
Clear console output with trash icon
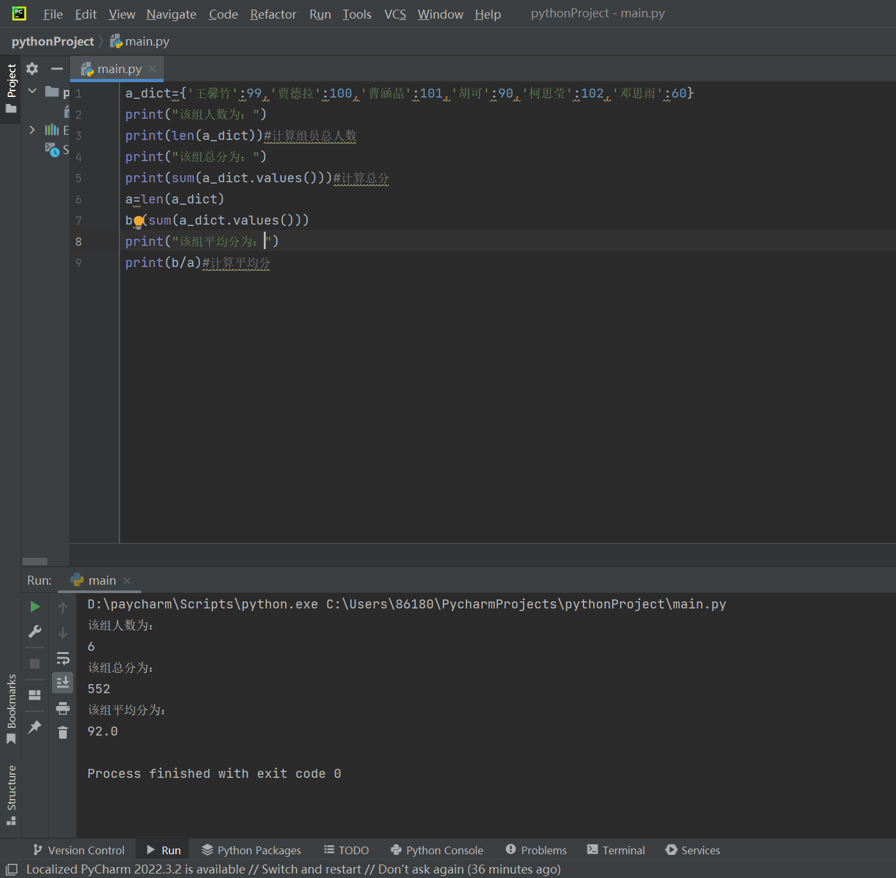coord(63,732)
